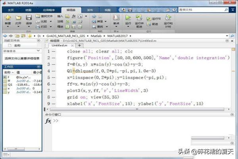Expand the New button dropdown arrow
Image resolution: width=238 pixels, height=159 pixels.
tap(8, 27)
